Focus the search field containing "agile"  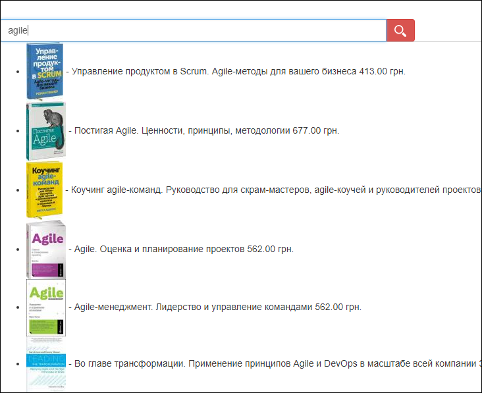pos(193,31)
